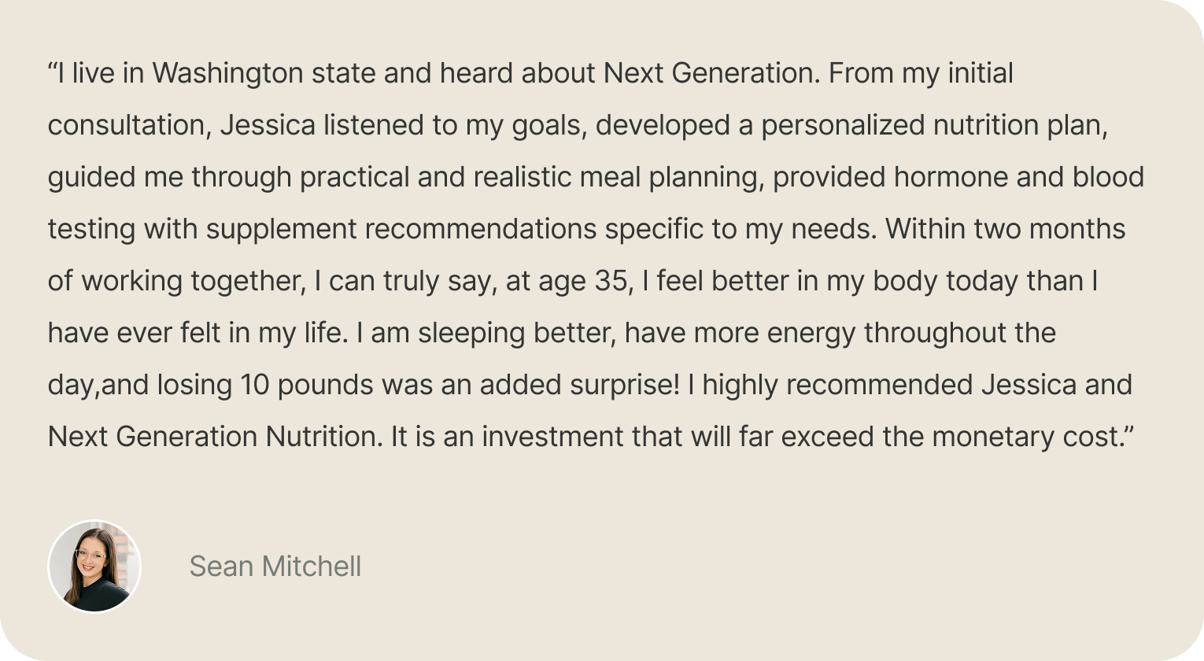Viewport: 1204px width, 661px height.
Task: Select "supplement recommendations" in the testimonial
Action: point(401,229)
